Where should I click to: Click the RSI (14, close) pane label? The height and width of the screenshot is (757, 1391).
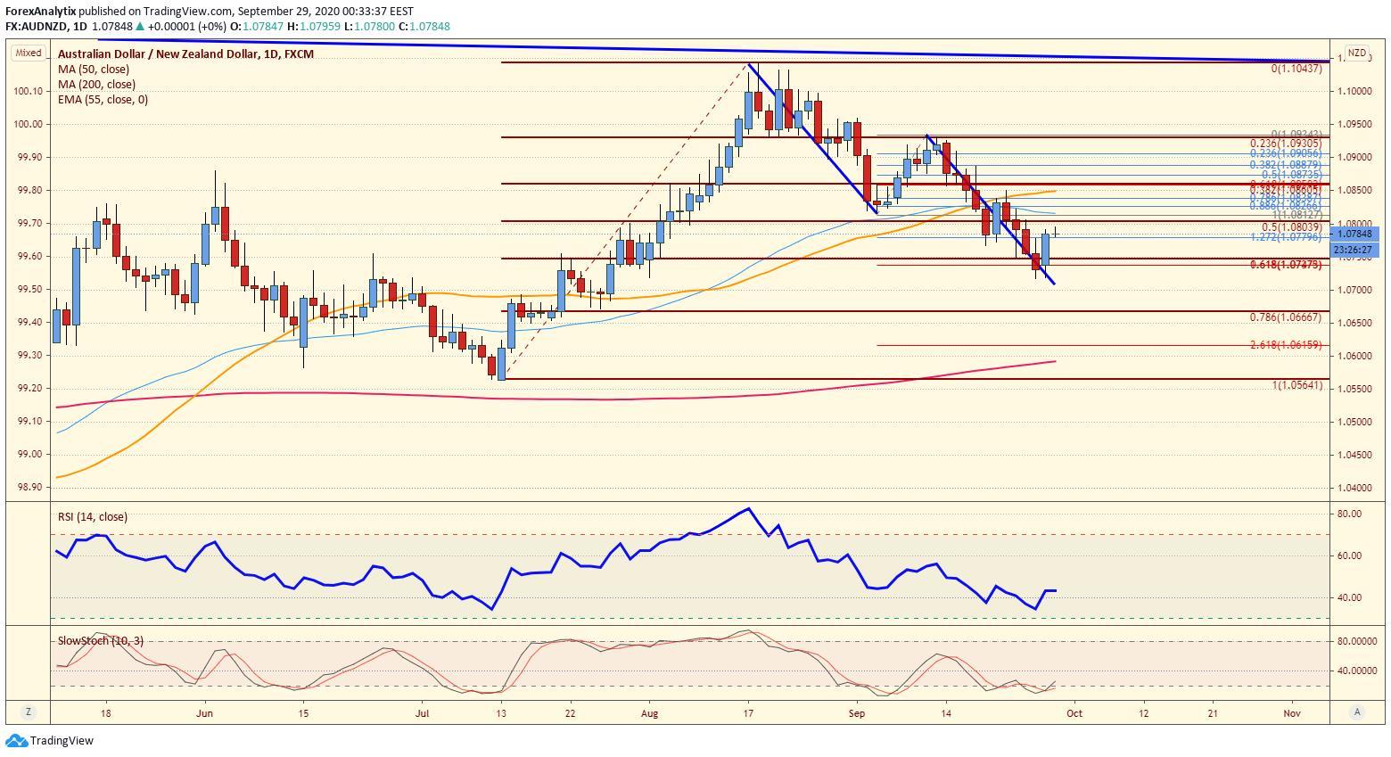pyautogui.click(x=93, y=516)
